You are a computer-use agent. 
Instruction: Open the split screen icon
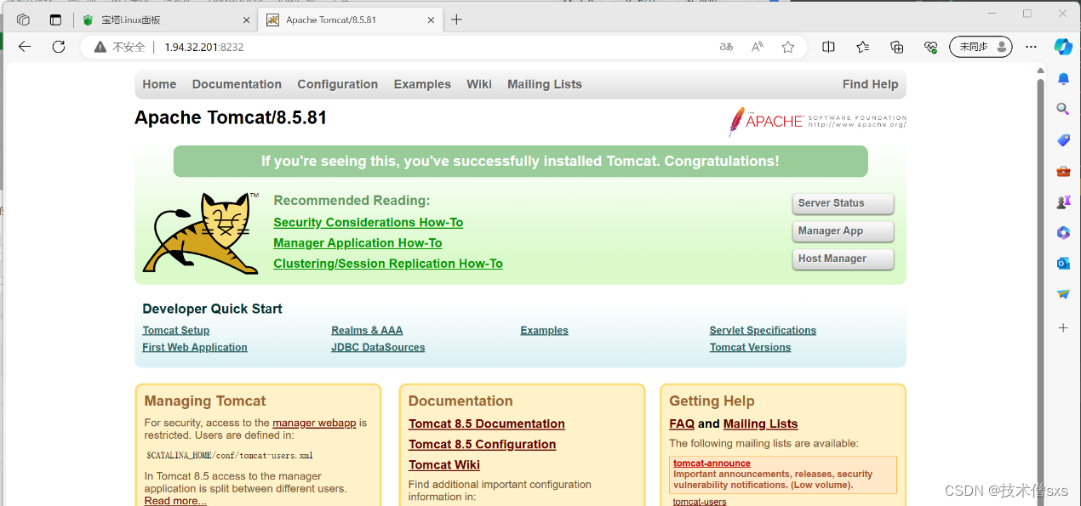click(x=828, y=47)
